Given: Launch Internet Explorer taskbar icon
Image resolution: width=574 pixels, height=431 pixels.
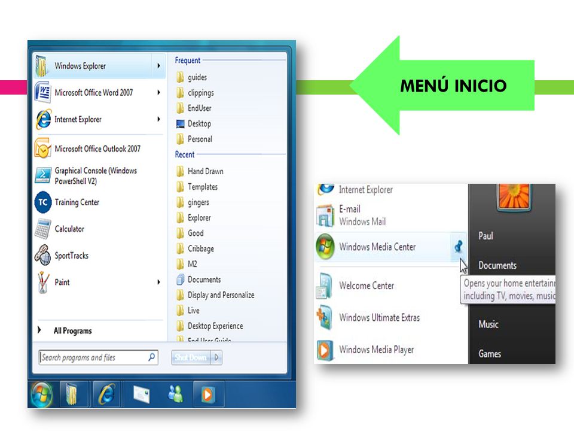Looking at the screenshot, I should pyautogui.click(x=106, y=394).
